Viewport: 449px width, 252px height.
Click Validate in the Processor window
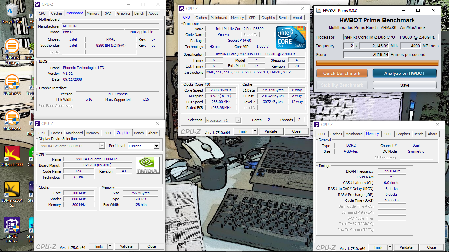tap(271, 131)
